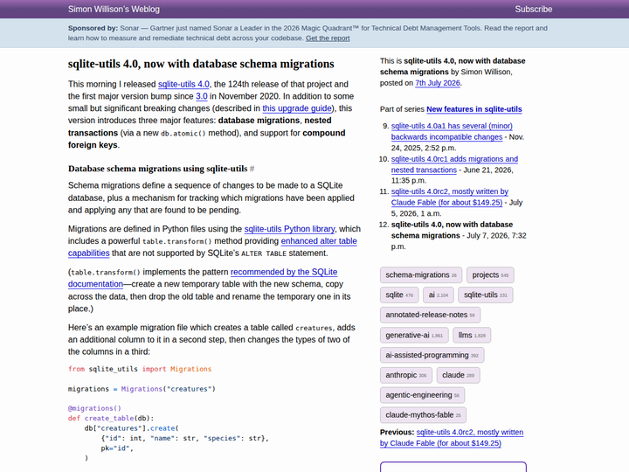629x472 pixels.
Task: Select the anthropic tag
Action: coord(406,375)
